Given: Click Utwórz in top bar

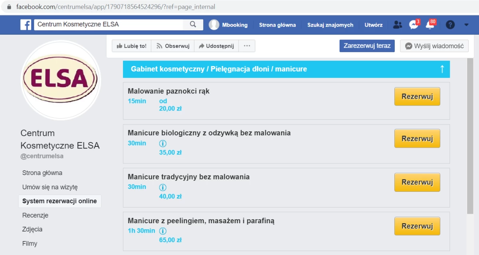Looking at the screenshot, I should click(373, 25).
